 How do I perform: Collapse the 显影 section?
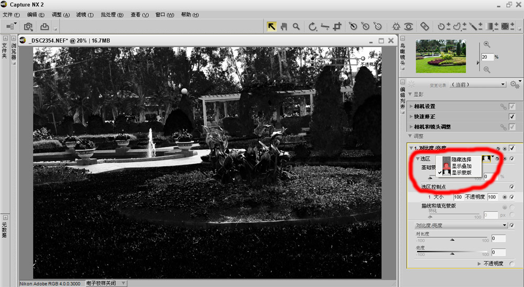pos(410,95)
